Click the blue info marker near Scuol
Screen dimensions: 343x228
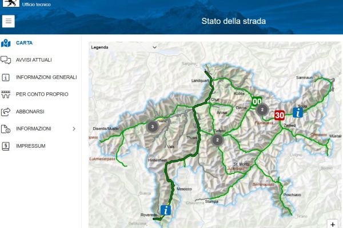(298, 113)
